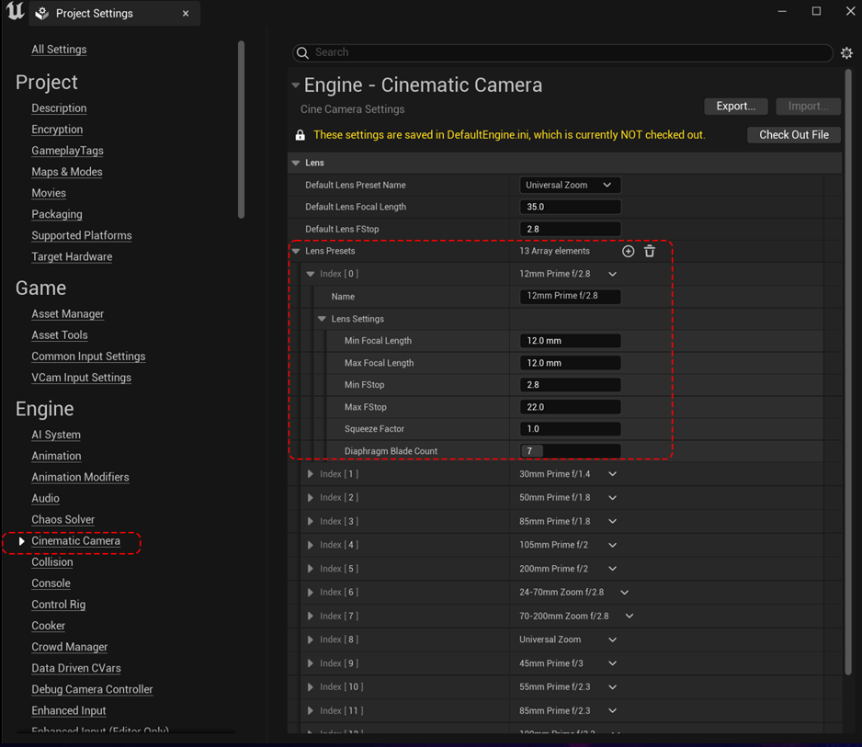Click the Index [0] Name text field
Image resolution: width=862 pixels, height=747 pixels.
tap(570, 296)
